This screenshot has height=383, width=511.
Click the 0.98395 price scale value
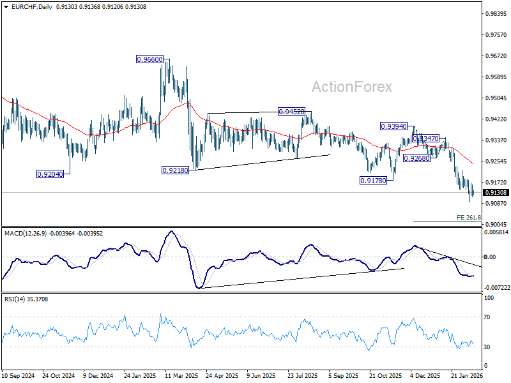coord(496,13)
